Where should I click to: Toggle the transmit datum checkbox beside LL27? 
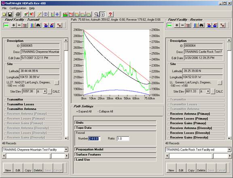point(57,83)
